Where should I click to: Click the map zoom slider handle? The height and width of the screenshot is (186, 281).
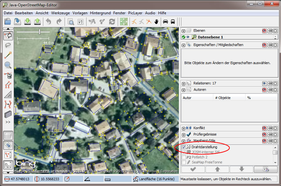pos(39,31)
